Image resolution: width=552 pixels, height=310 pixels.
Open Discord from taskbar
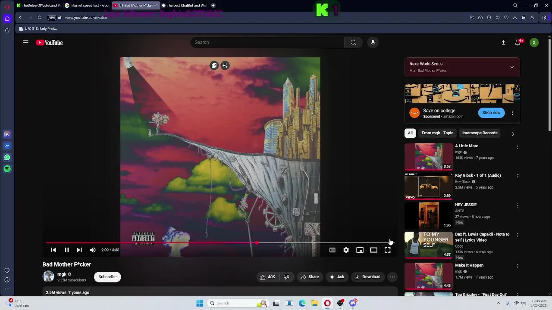pyautogui.click(x=353, y=303)
